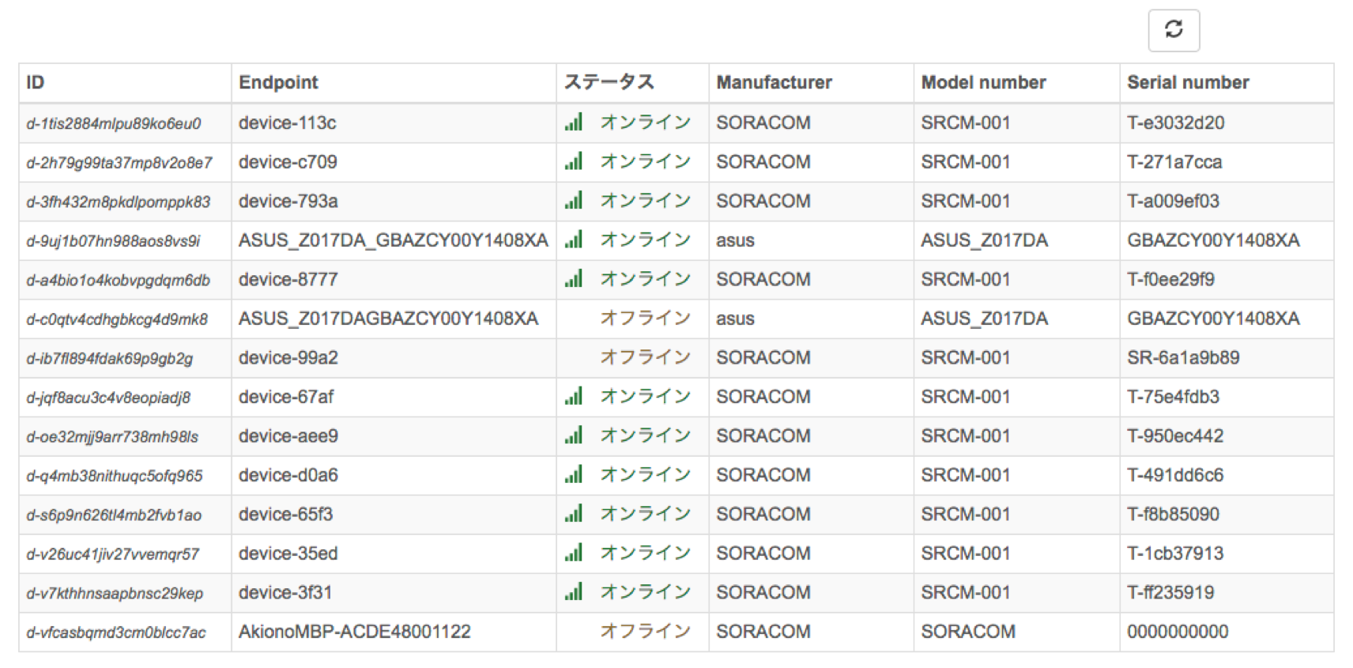Click signal bars icon for device-8777

[x=574, y=278]
